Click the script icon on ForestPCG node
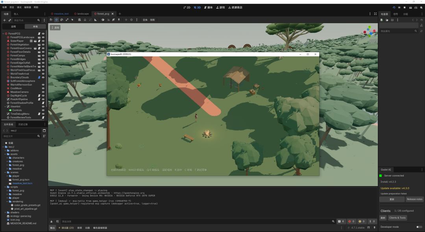Viewport: 425px width, 232px height. [39, 33]
